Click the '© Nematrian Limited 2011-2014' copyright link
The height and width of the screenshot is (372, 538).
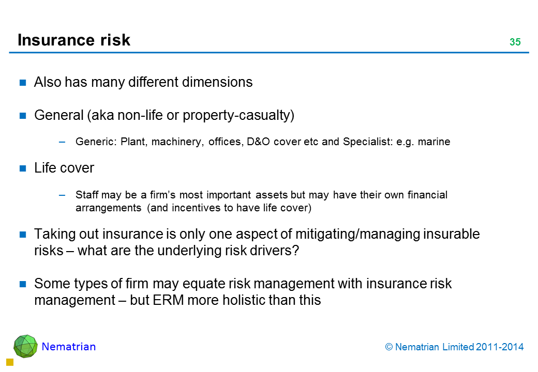pos(455,347)
